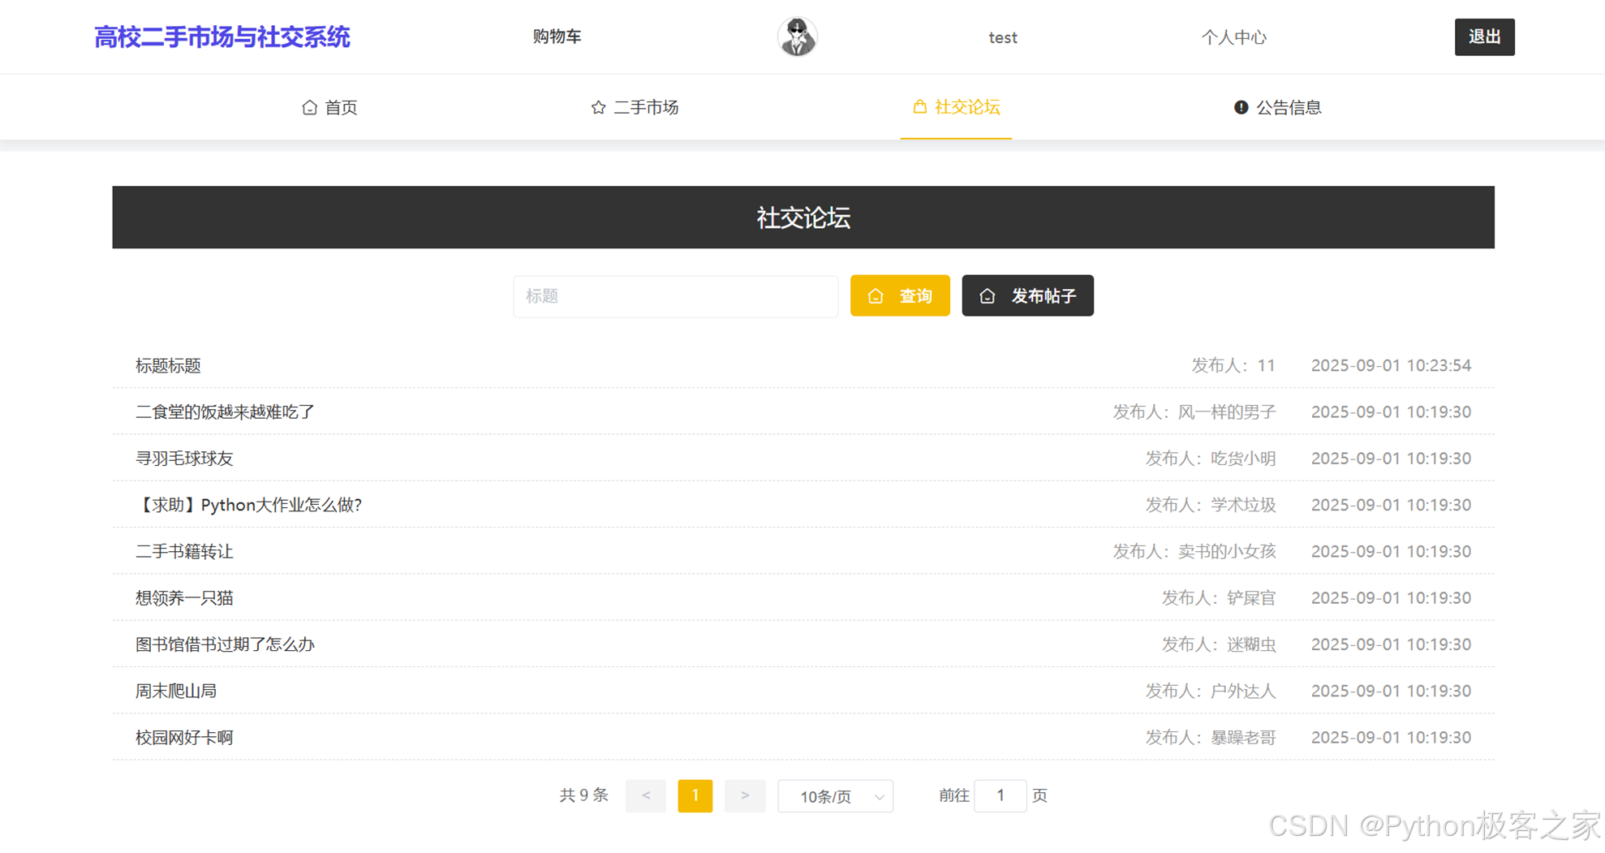
Task: Click the author 迷糊虫
Action: 1251,644
